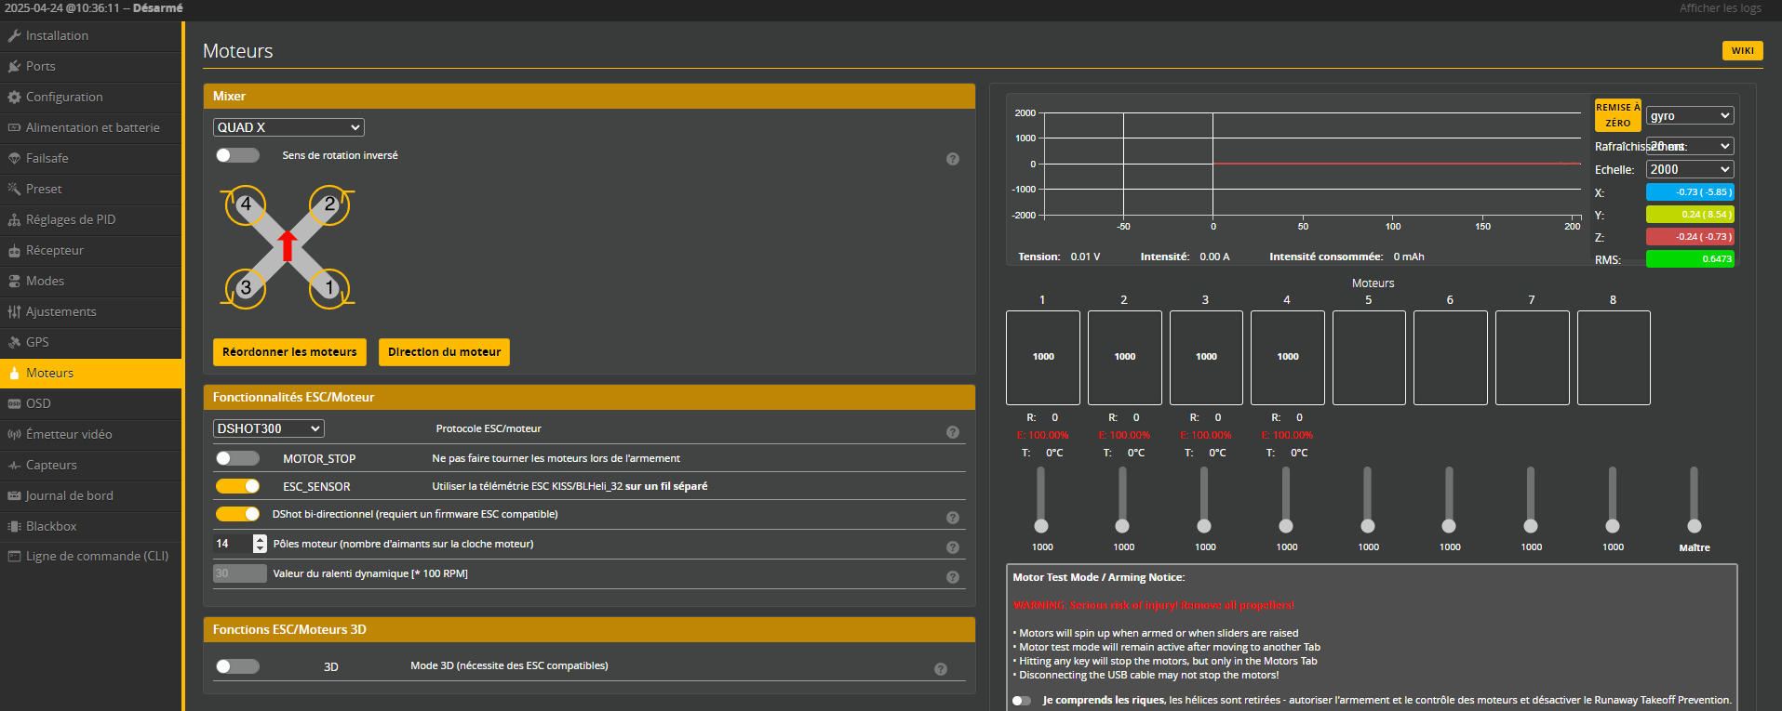Image resolution: width=1782 pixels, height=711 pixels.
Task: Open the DSHOT300 protocol dropdown
Action: 268,428
